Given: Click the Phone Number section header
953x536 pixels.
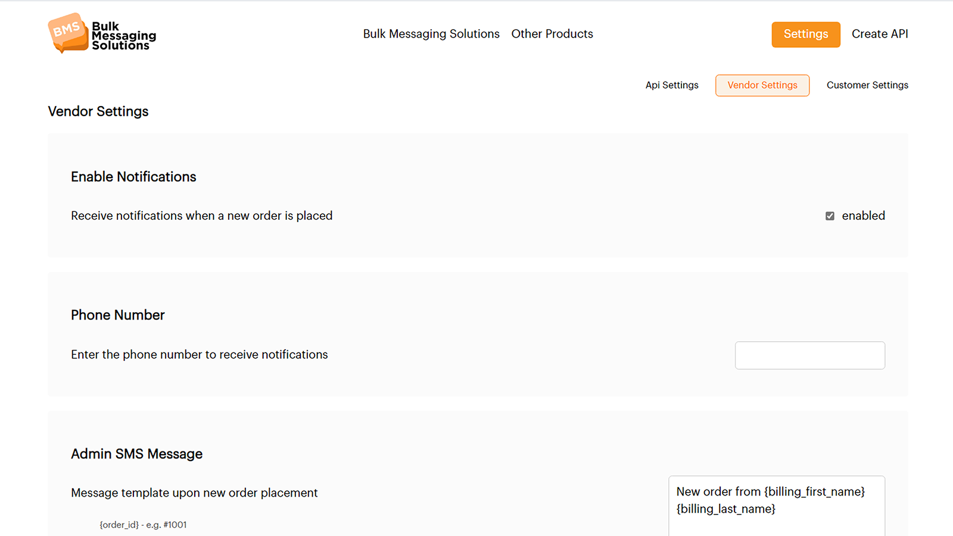Looking at the screenshot, I should (x=117, y=315).
